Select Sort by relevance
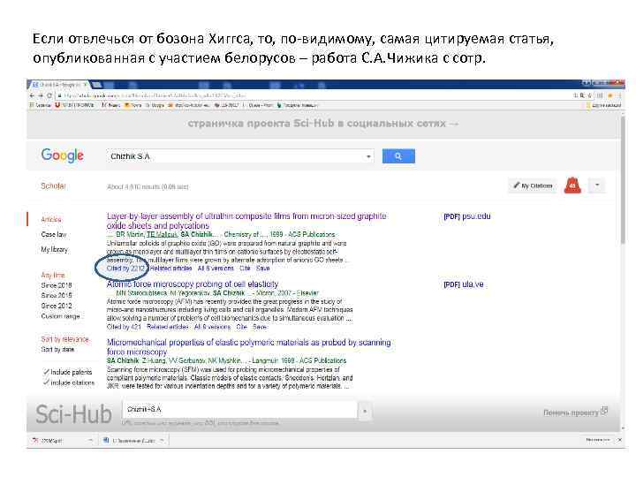This screenshot has height=477, width=636. pyautogui.click(x=64, y=339)
